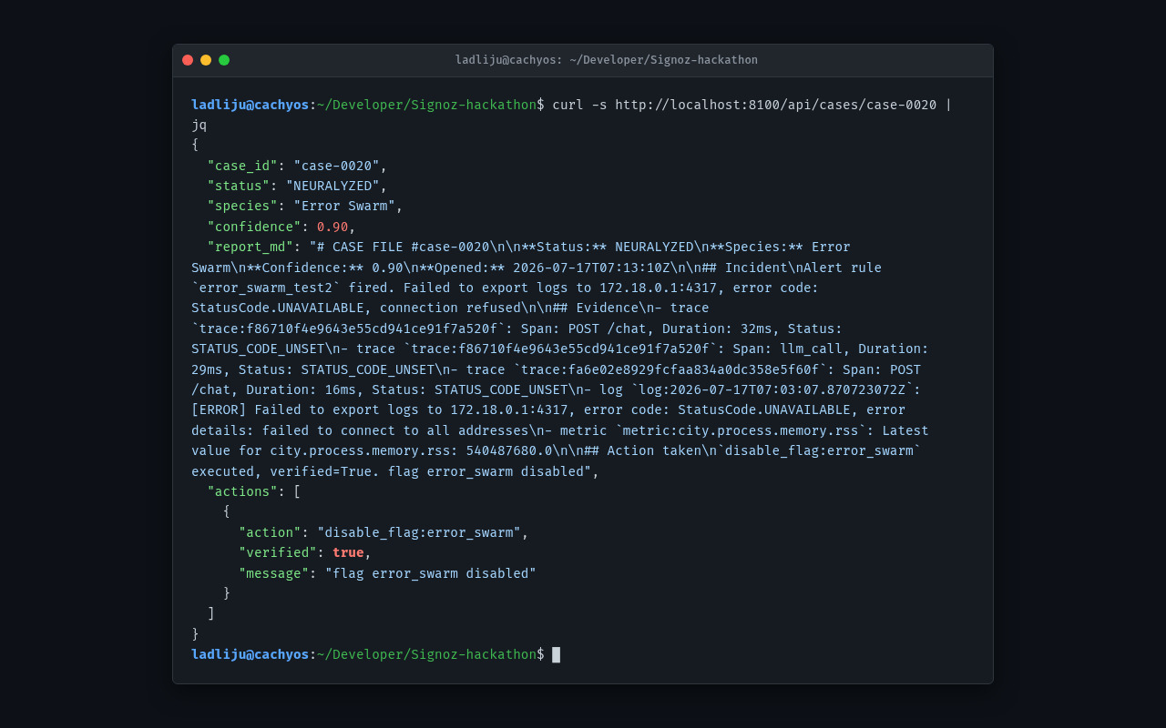This screenshot has width=1166, height=728.
Task: Click the green maximize window button
Action: coord(224,60)
